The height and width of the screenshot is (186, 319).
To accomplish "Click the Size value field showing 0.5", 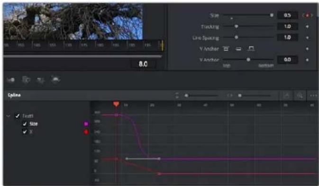I will pyautogui.click(x=287, y=15).
